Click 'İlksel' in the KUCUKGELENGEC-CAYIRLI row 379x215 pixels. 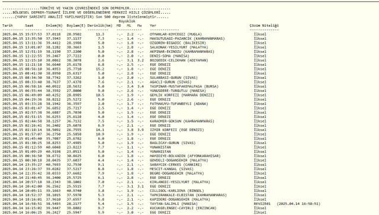point(260,208)
